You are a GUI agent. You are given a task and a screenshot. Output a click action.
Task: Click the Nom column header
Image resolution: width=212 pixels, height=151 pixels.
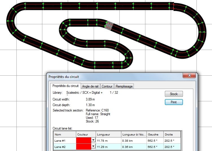64,135
